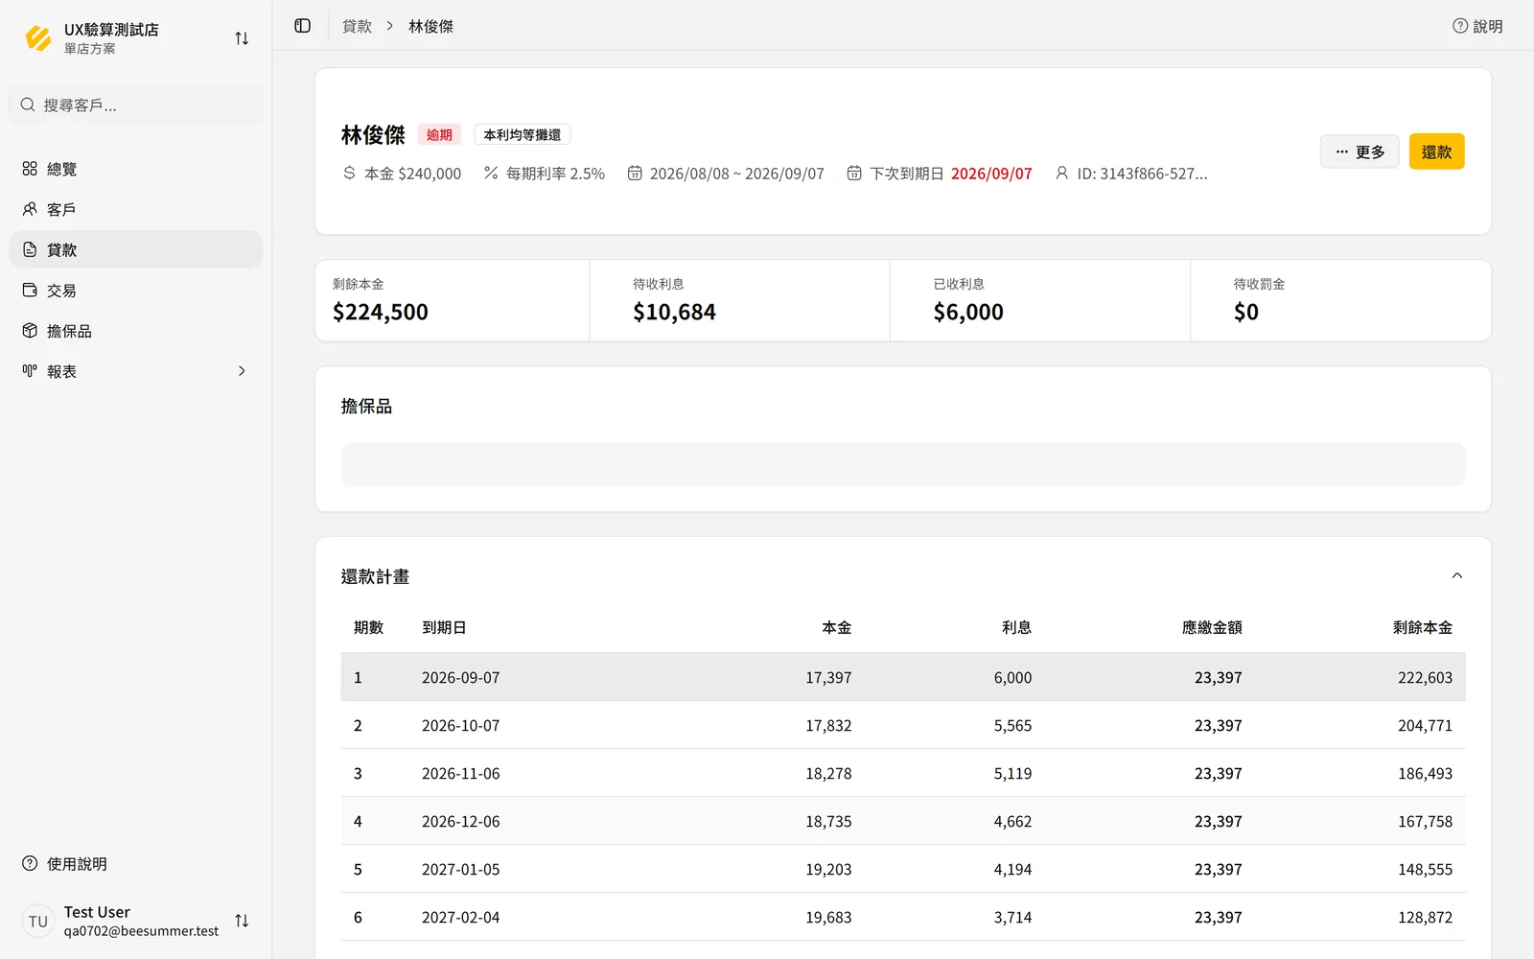Click the 客戶 people icon
Screen dimensions: 1534x959
click(x=30, y=209)
